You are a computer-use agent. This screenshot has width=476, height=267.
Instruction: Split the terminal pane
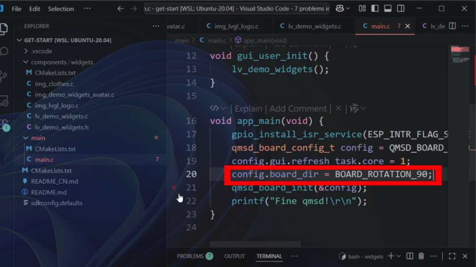[x=409, y=256]
